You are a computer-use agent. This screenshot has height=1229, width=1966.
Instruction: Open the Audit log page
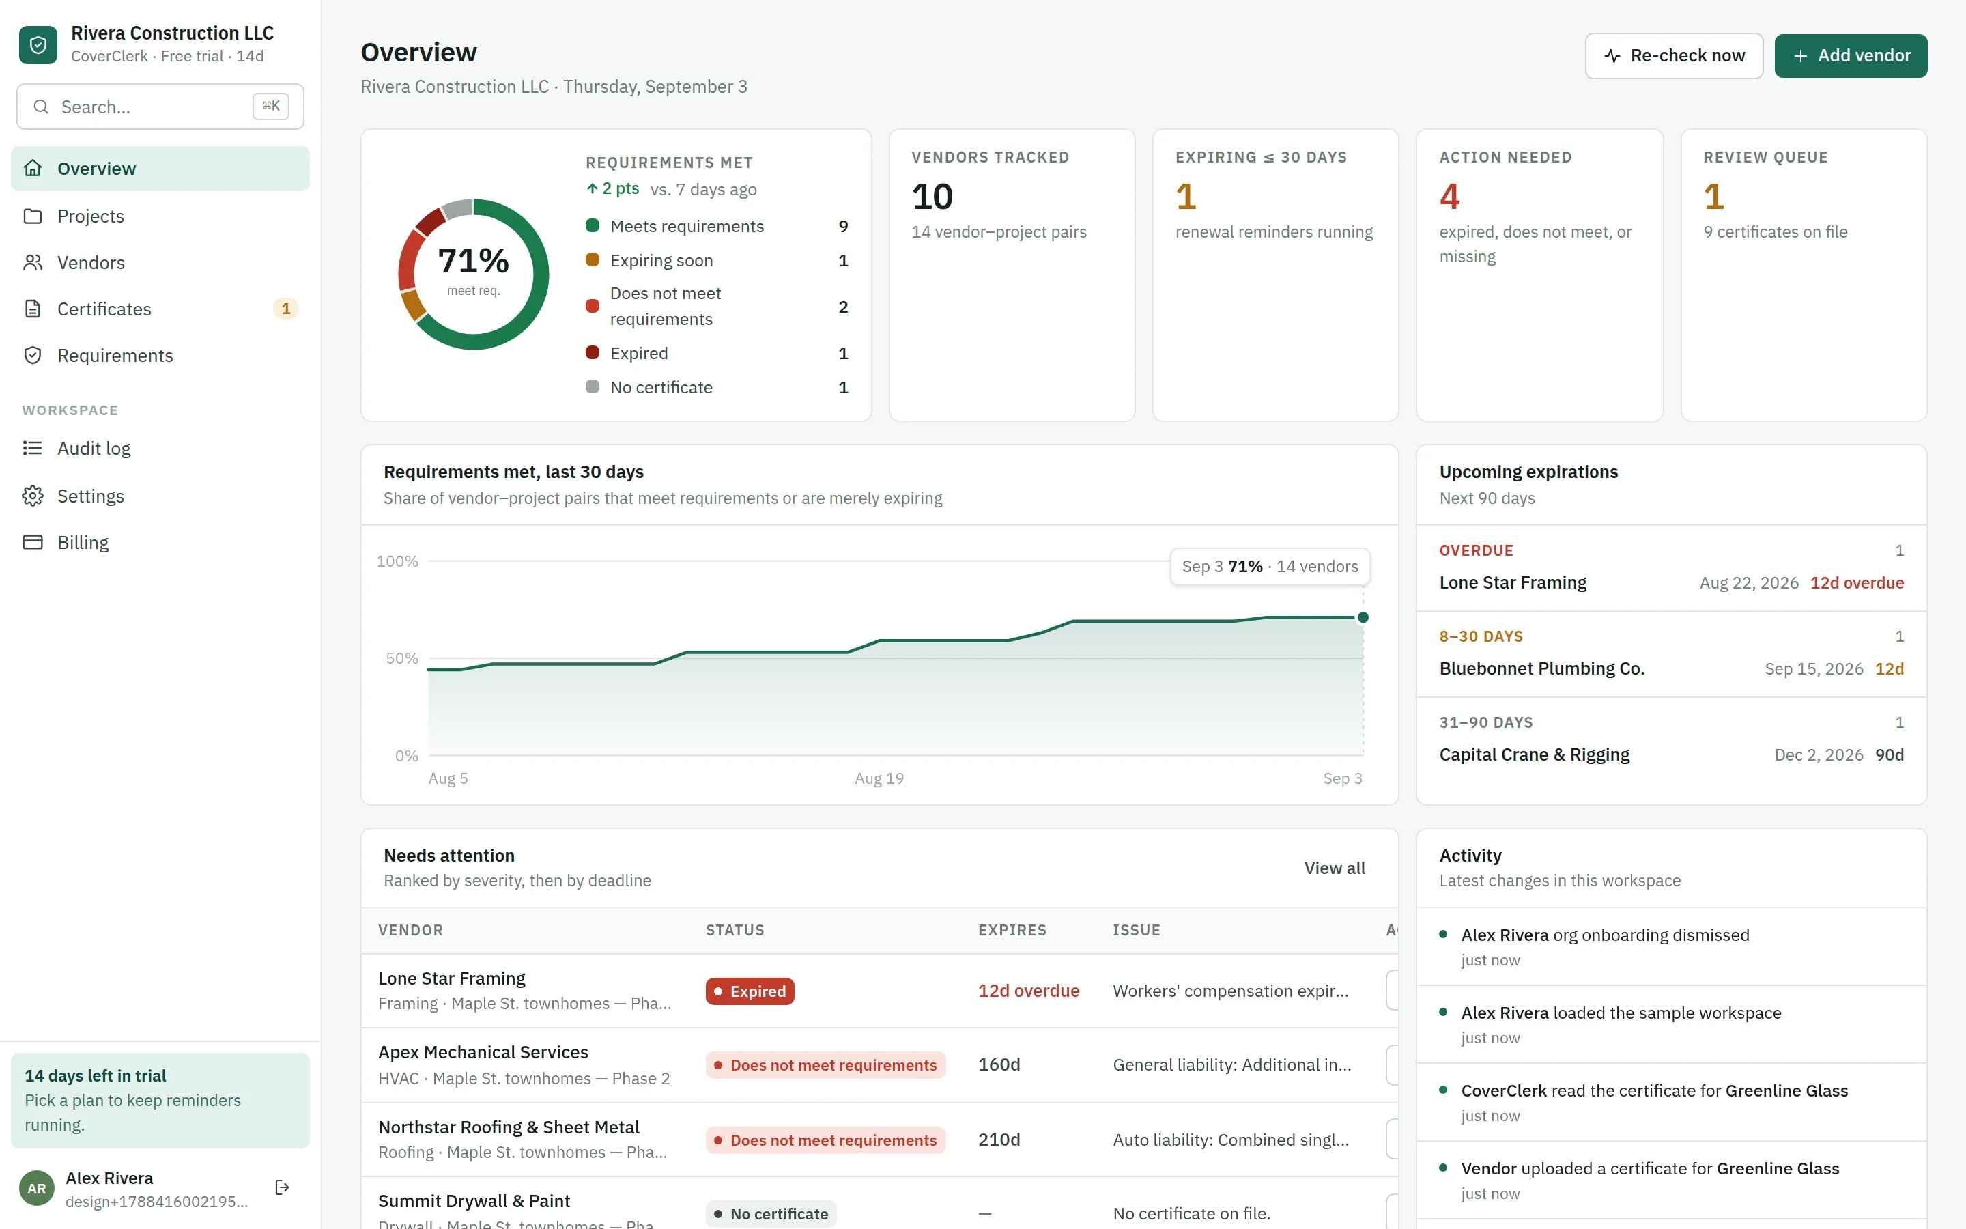click(x=160, y=448)
